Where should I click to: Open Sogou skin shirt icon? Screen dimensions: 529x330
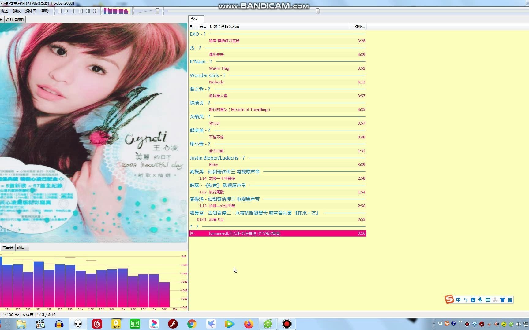502,300
